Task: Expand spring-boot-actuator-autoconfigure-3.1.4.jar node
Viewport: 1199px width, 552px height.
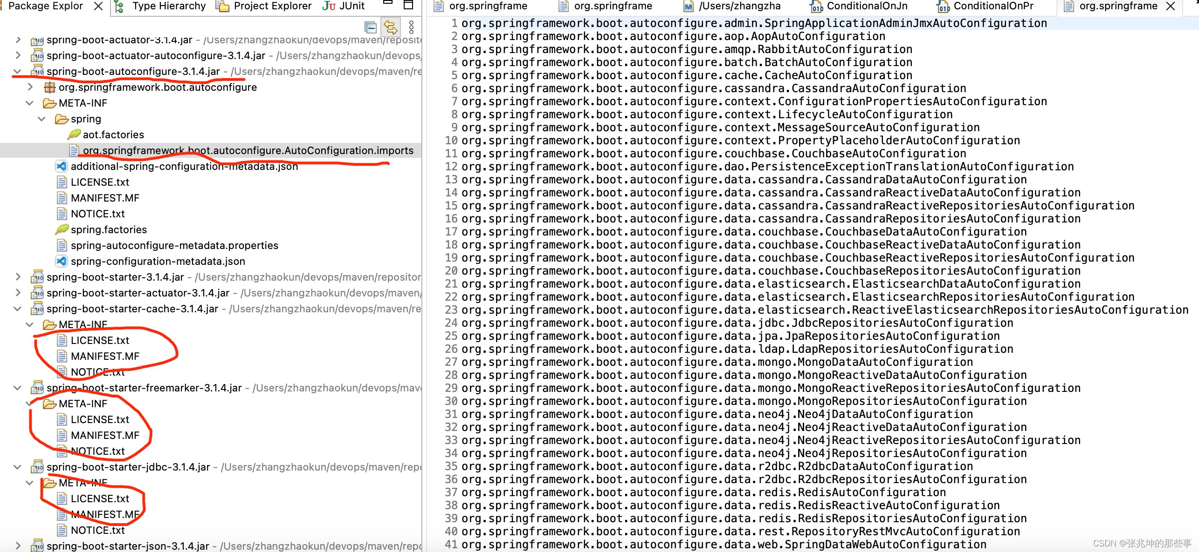Action: (x=18, y=55)
